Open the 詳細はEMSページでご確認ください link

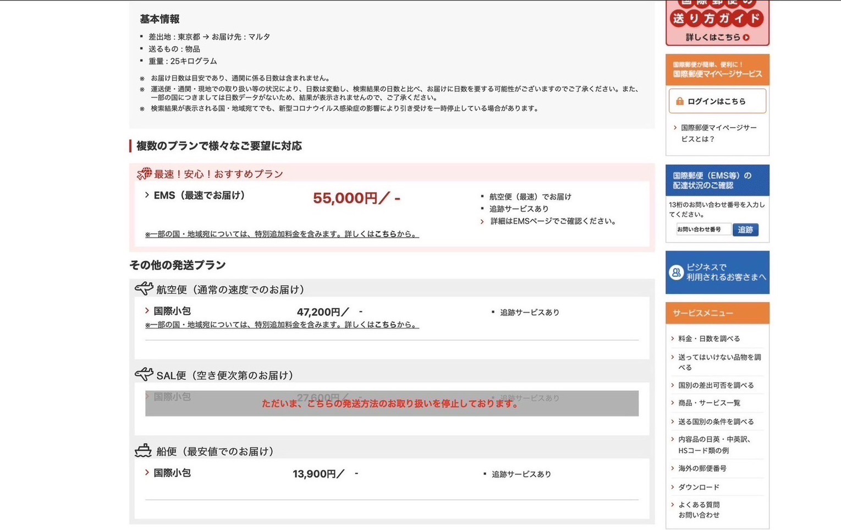pos(552,221)
